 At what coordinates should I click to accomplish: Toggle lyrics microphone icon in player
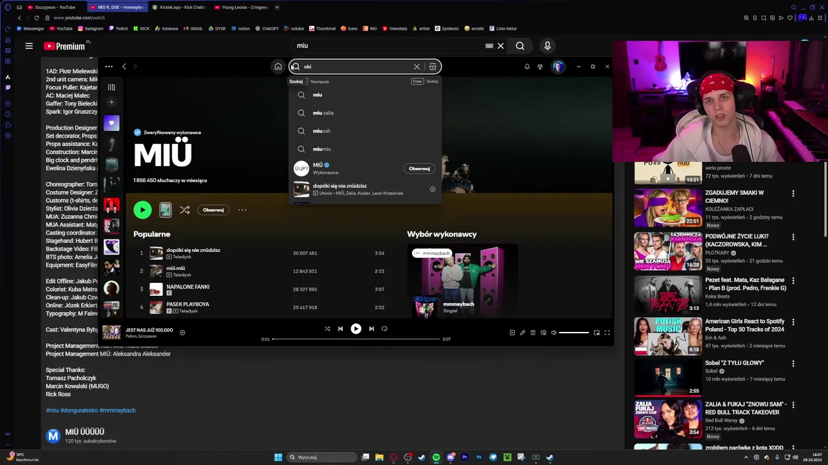(x=523, y=333)
